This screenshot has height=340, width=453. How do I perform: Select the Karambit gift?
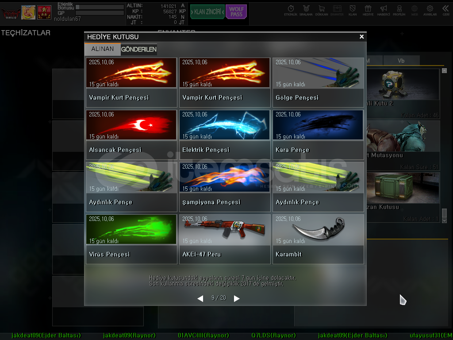pyautogui.click(x=318, y=239)
